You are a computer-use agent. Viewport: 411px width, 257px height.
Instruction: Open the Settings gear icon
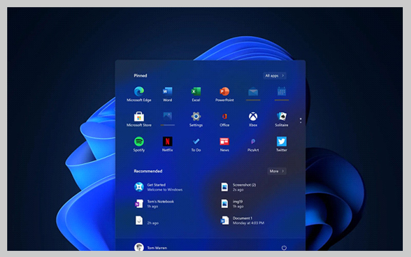click(x=196, y=117)
